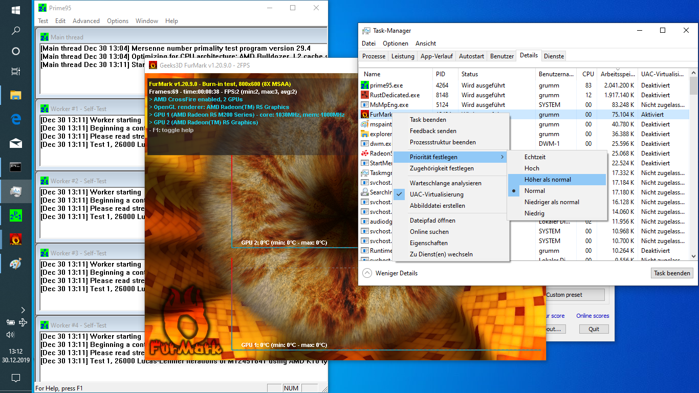Click the mspaint process icon in Task-Manager

click(365, 124)
